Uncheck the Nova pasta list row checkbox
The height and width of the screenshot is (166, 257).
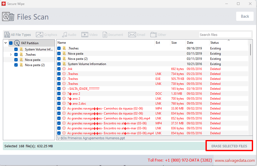(x=59, y=54)
